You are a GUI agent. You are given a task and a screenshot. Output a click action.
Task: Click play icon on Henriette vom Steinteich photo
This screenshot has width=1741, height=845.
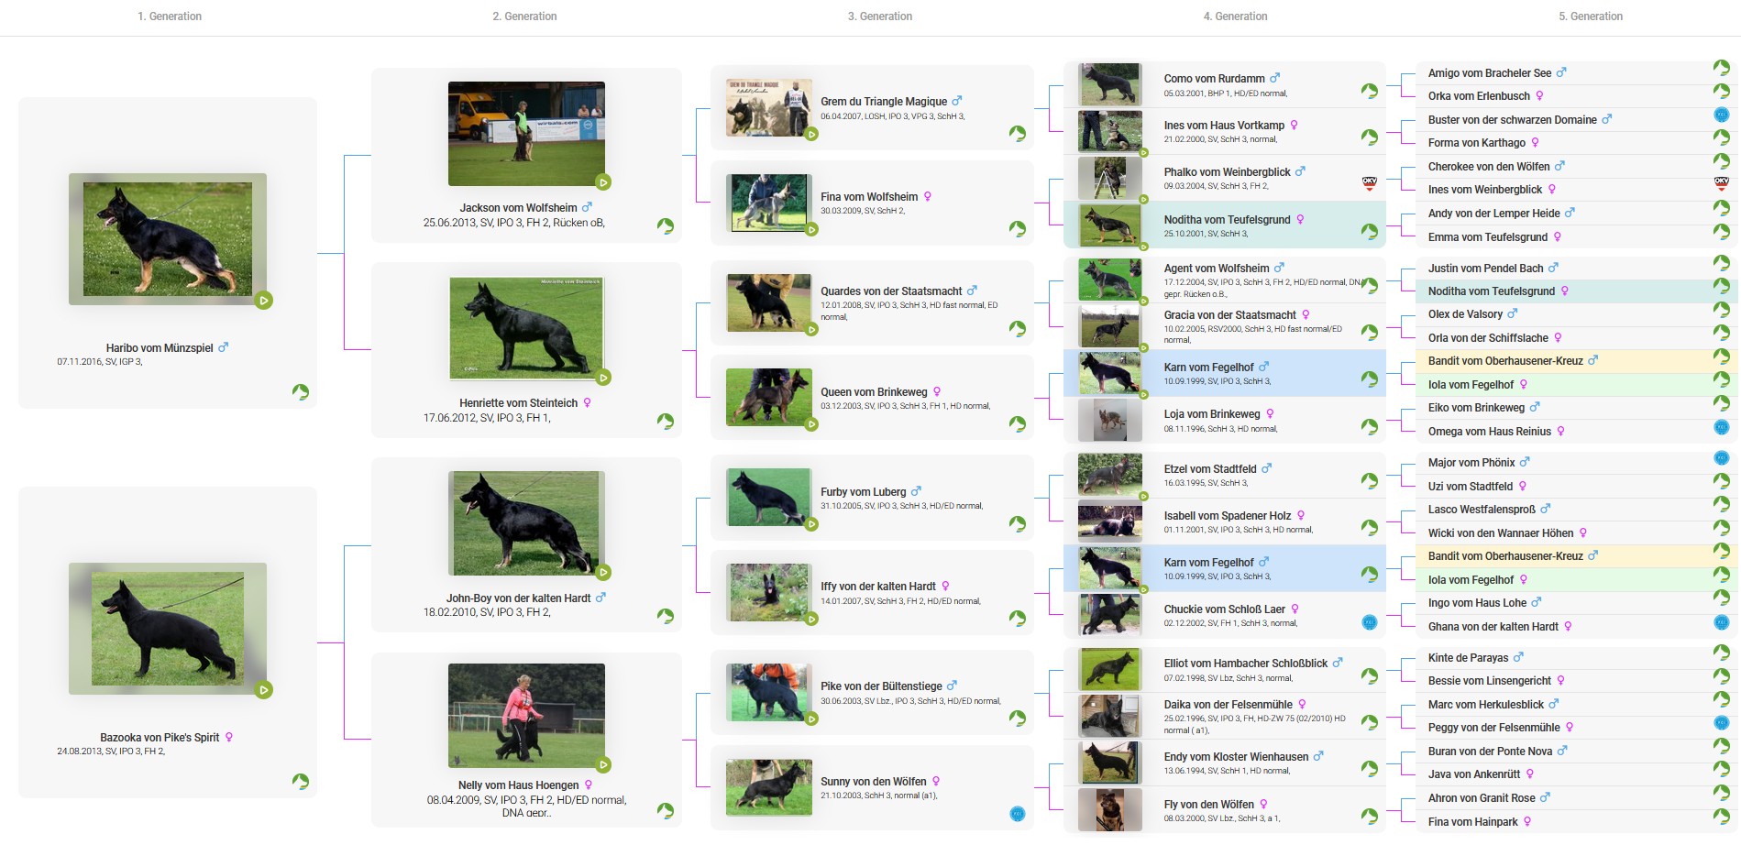click(x=603, y=378)
